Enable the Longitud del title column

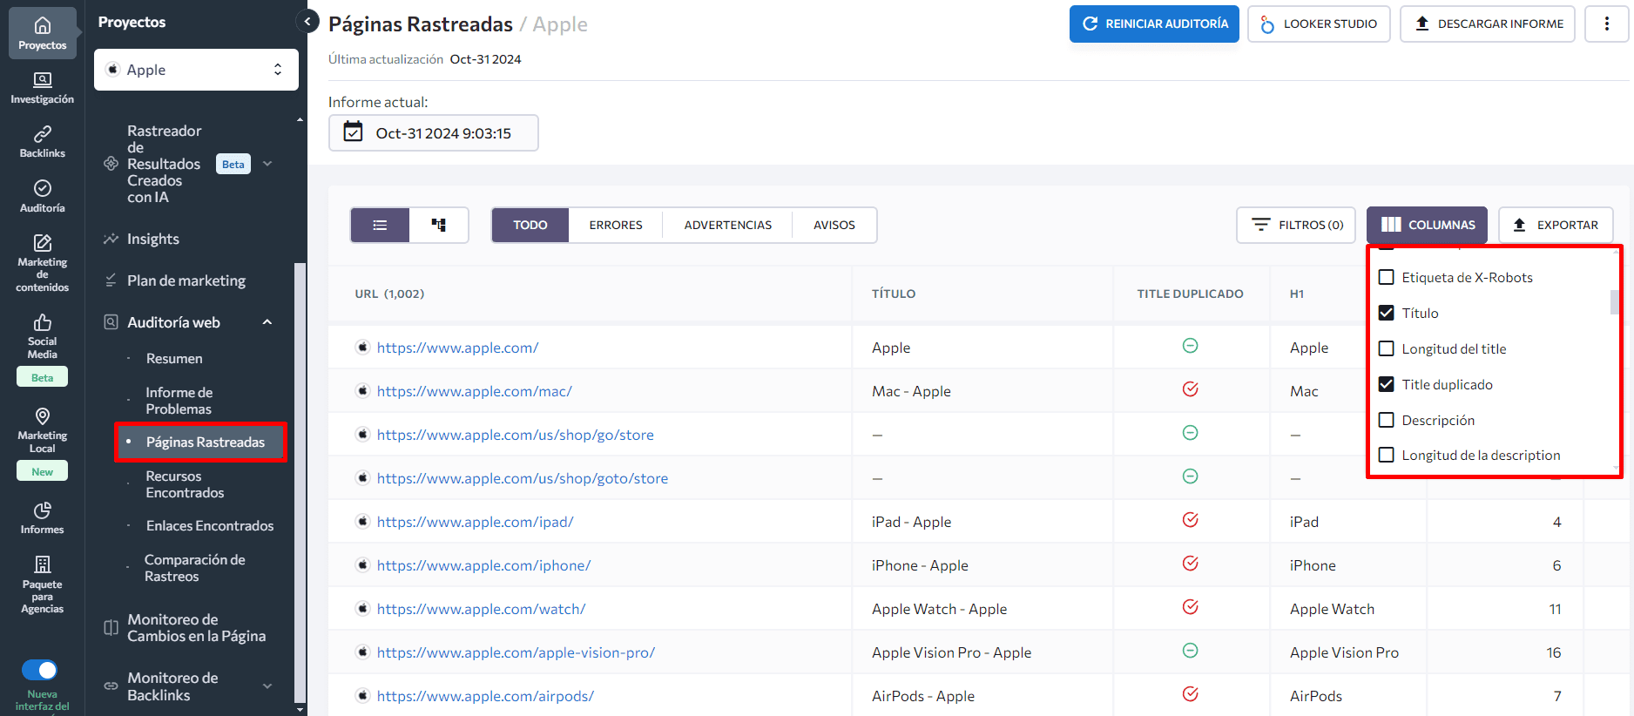point(1387,348)
